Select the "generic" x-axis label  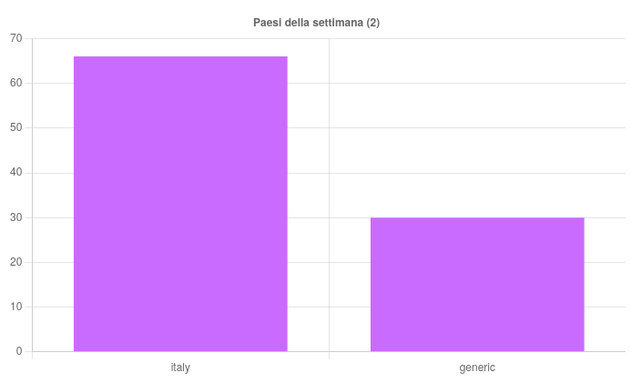coord(477,368)
